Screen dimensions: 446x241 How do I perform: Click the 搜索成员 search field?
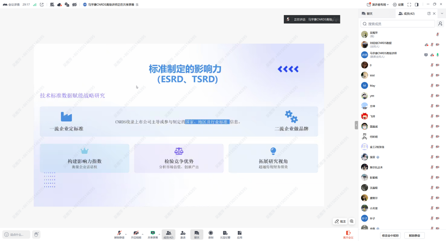pos(398,24)
